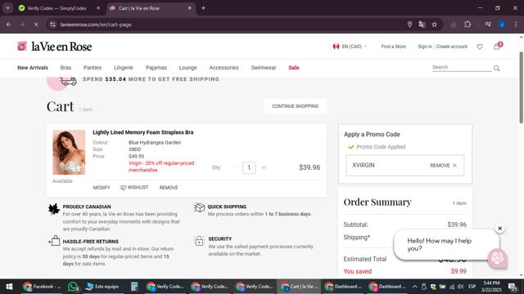Close the Cart la Vie en Rose tab
Image resolution: width=524 pixels, height=294 pixels.
tap(189, 8)
